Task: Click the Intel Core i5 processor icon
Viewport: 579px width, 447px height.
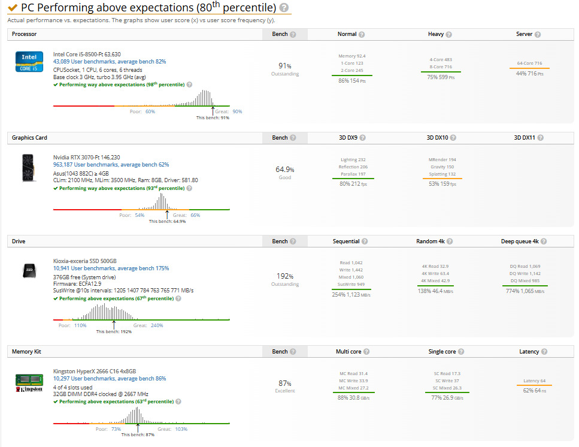Action: 29,62
